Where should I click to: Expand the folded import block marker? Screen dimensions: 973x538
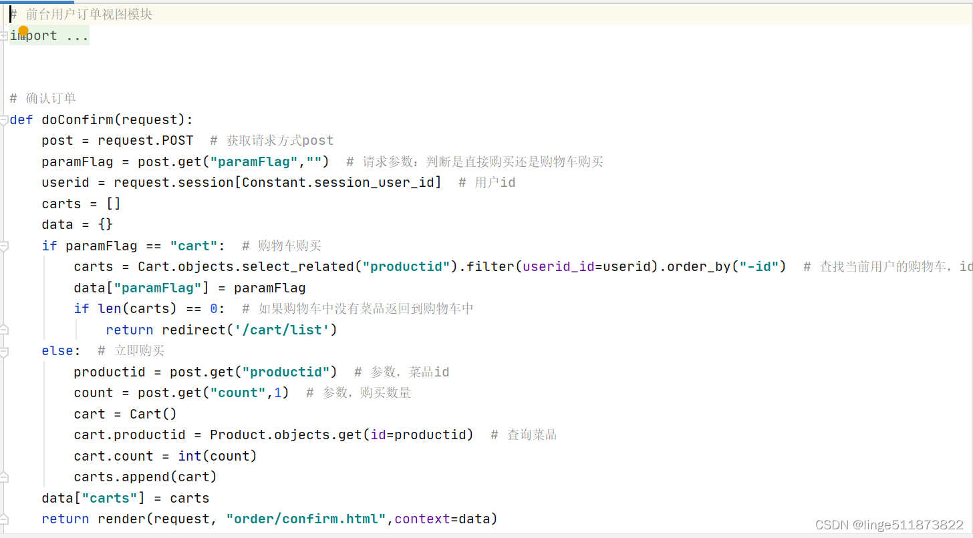pyautogui.click(x=4, y=36)
